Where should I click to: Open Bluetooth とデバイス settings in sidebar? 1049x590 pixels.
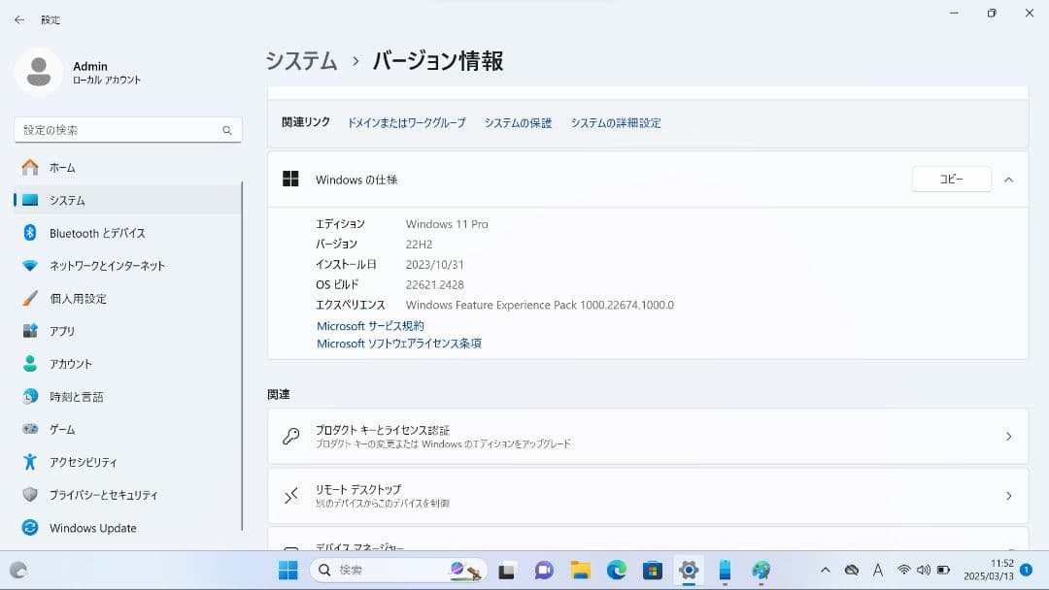pos(97,233)
